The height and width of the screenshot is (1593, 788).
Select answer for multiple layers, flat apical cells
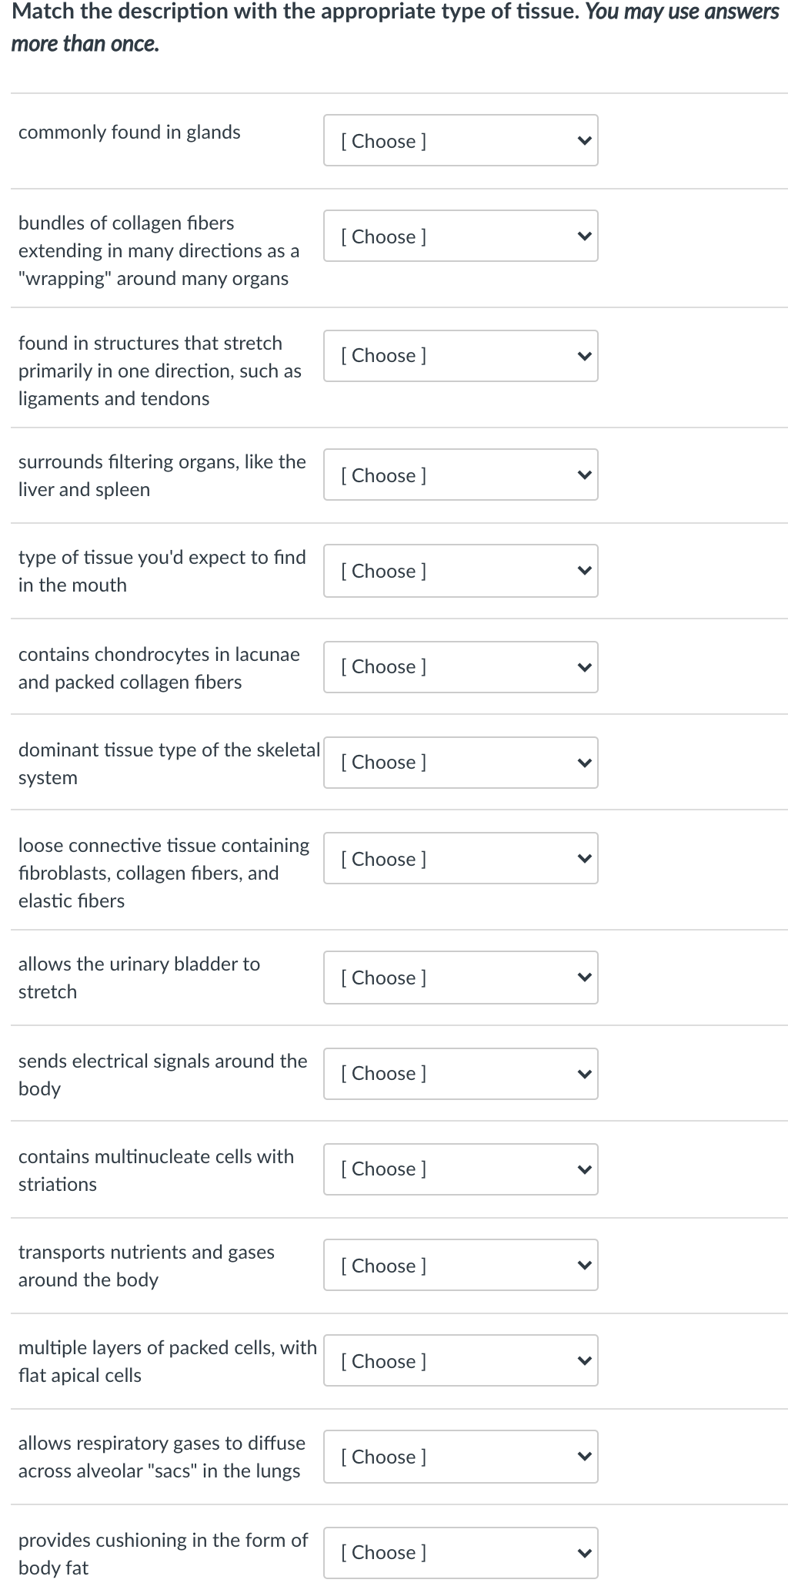tap(461, 1360)
